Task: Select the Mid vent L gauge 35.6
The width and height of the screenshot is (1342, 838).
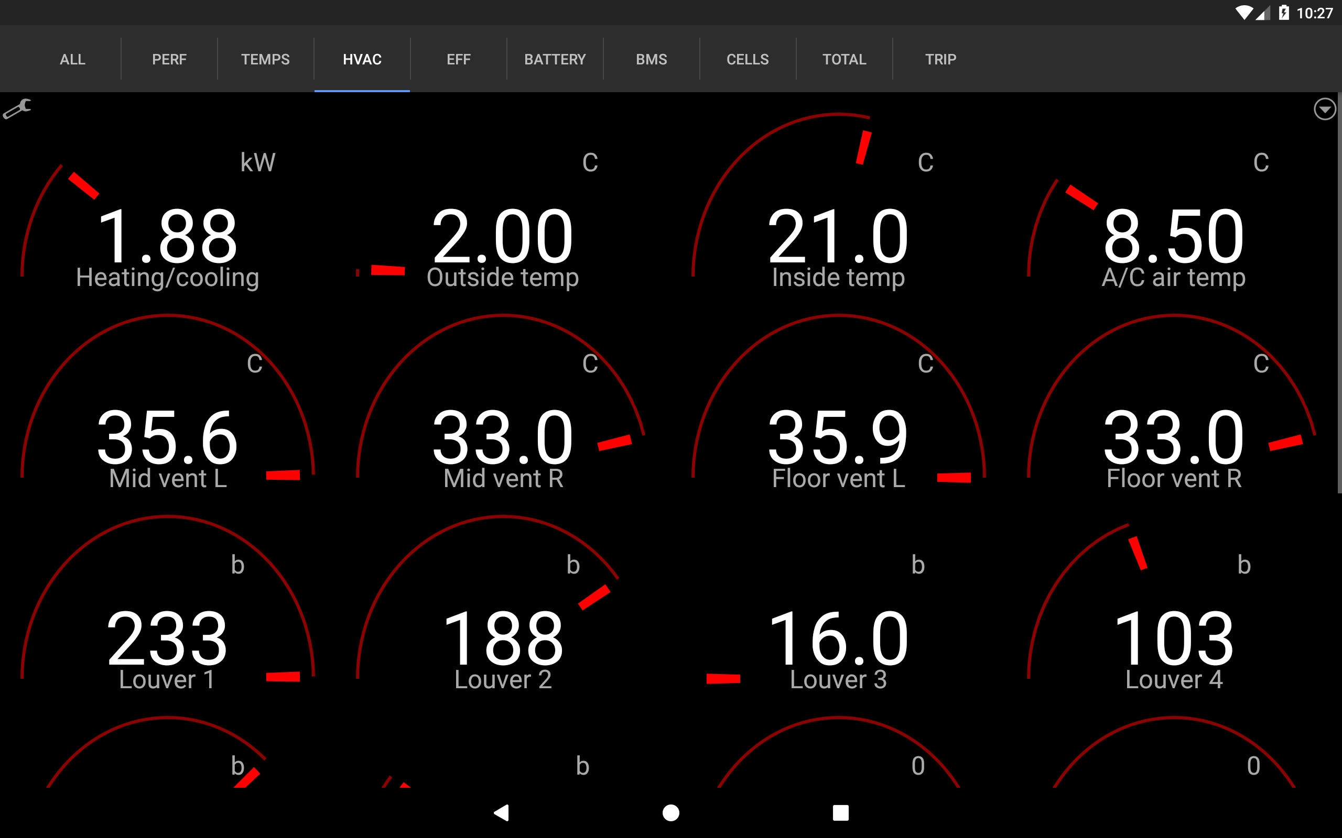Action: coord(167,438)
